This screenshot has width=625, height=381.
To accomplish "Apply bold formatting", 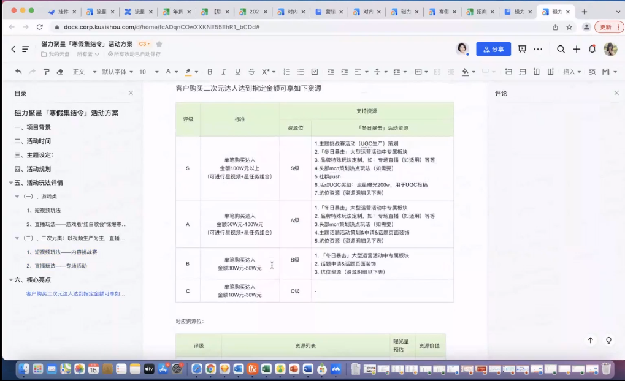I will click(210, 71).
